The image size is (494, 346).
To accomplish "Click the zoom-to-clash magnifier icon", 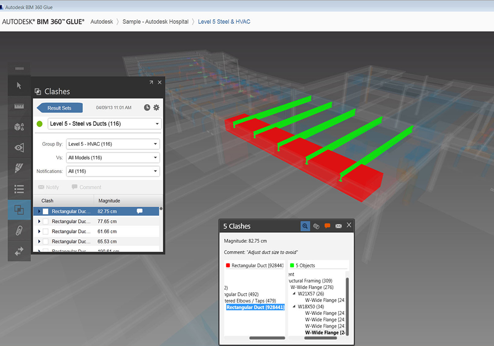I will click(x=305, y=226).
